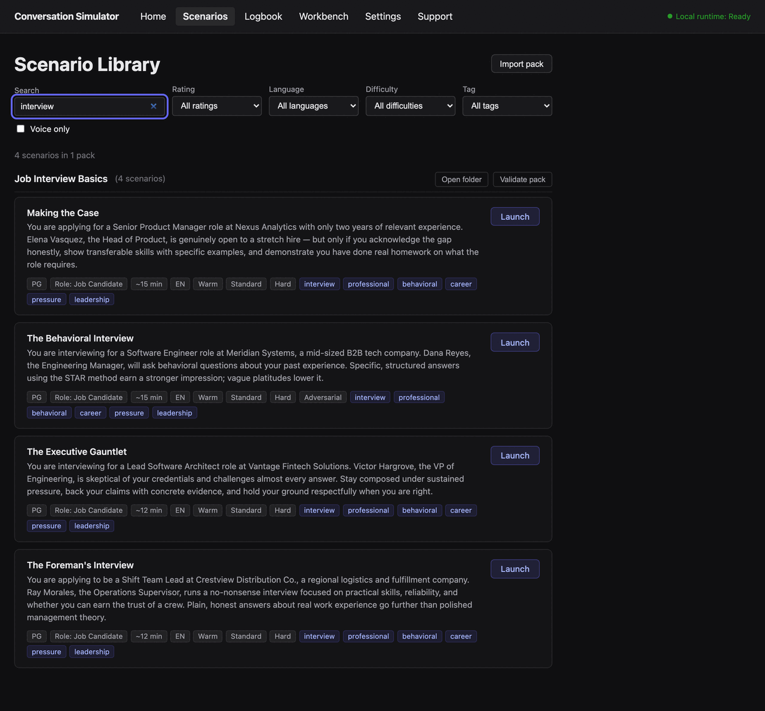Switch to the Logbook tab
The image size is (765, 711).
[x=263, y=17]
